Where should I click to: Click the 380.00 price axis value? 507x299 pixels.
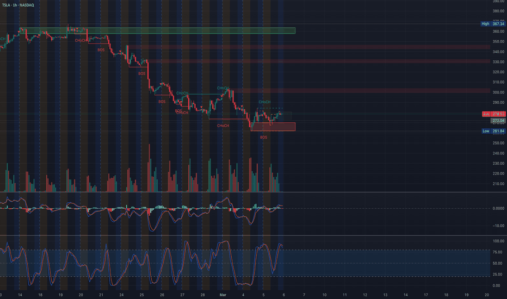coord(498,11)
